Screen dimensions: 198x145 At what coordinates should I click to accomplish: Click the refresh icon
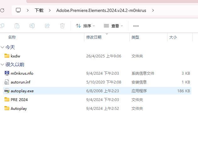2,10
